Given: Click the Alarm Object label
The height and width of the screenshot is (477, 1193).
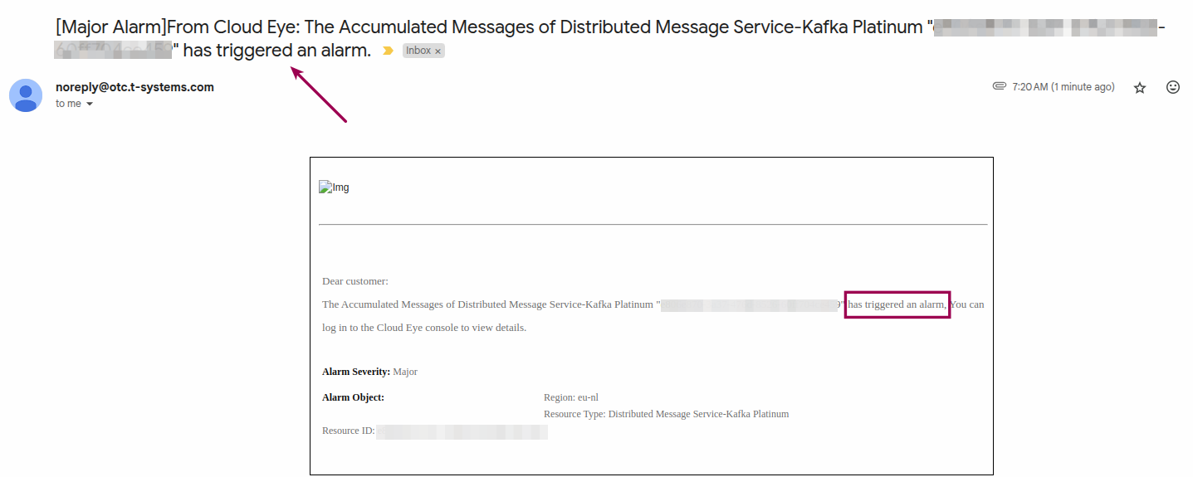Looking at the screenshot, I should coord(353,397).
